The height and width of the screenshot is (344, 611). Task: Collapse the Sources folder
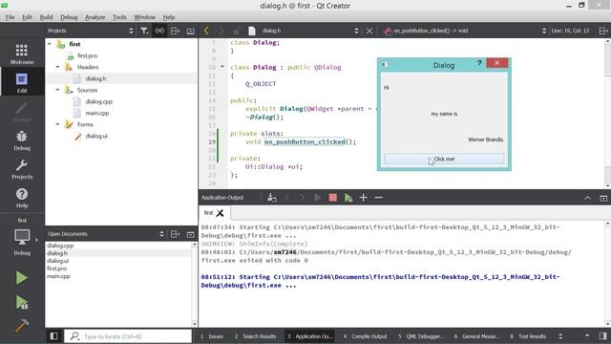57,90
